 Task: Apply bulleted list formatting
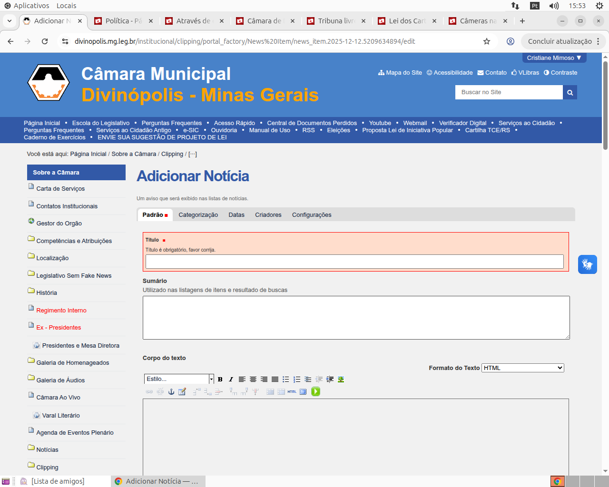(285, 380)
